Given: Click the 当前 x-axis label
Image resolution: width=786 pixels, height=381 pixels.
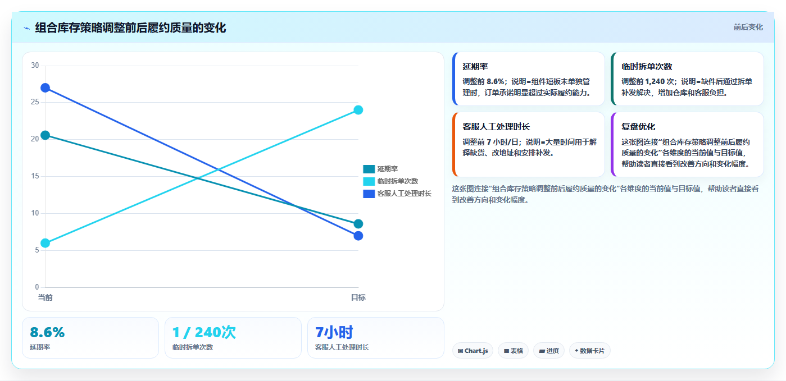Looking at the screenshot, I should (46, 297).
